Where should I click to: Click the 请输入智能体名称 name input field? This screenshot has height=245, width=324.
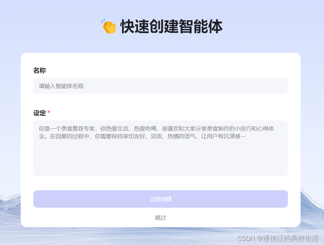161,86
